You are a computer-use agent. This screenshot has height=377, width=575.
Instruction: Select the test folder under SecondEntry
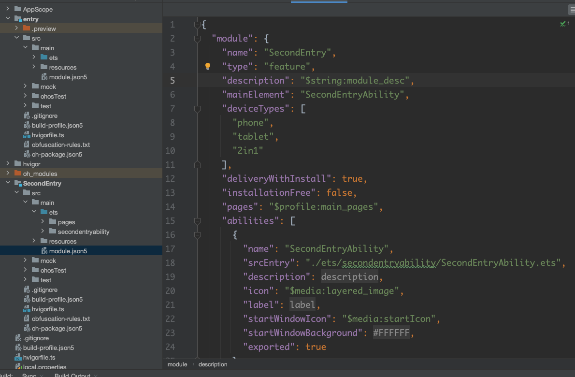tap(45, 280)
